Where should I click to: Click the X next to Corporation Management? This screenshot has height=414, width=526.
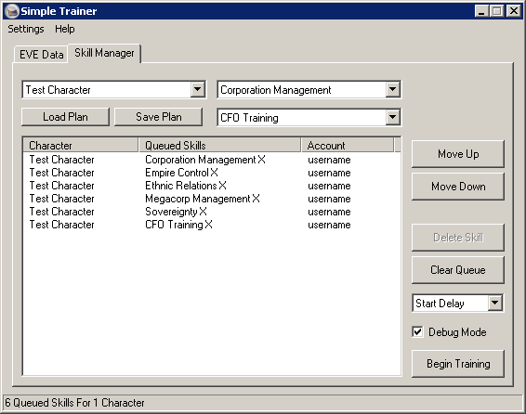pos(262,160)
